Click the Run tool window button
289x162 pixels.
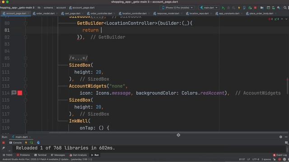(x=95, y=155)
